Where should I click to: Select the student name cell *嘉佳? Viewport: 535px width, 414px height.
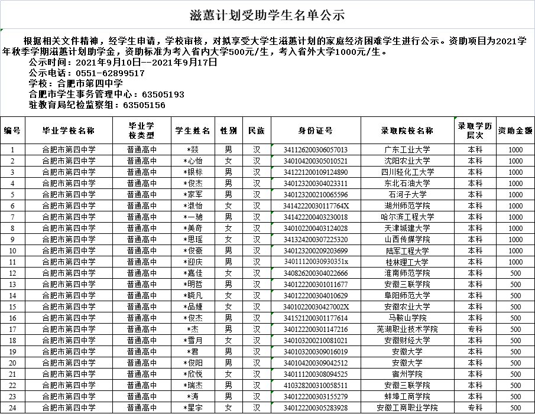(193, 273)
